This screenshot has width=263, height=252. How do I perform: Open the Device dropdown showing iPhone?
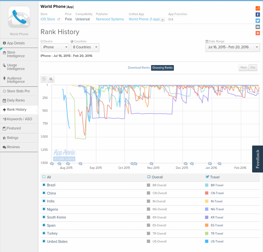pos(55,47)
